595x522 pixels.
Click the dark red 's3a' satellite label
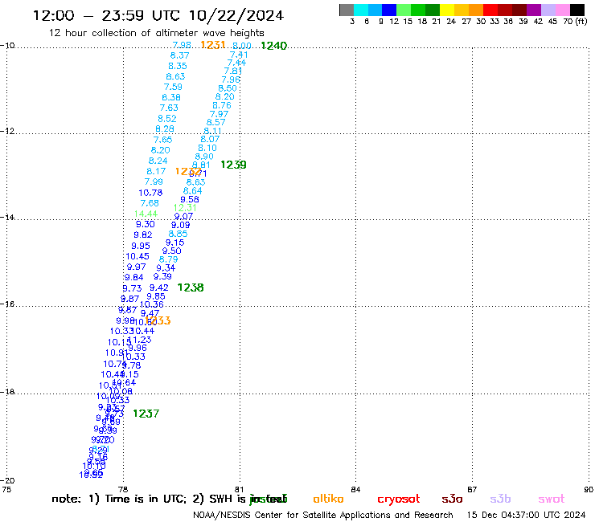click(452, 500)
